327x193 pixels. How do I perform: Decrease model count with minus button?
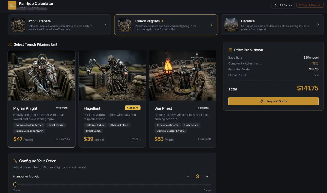pos(188,177)
